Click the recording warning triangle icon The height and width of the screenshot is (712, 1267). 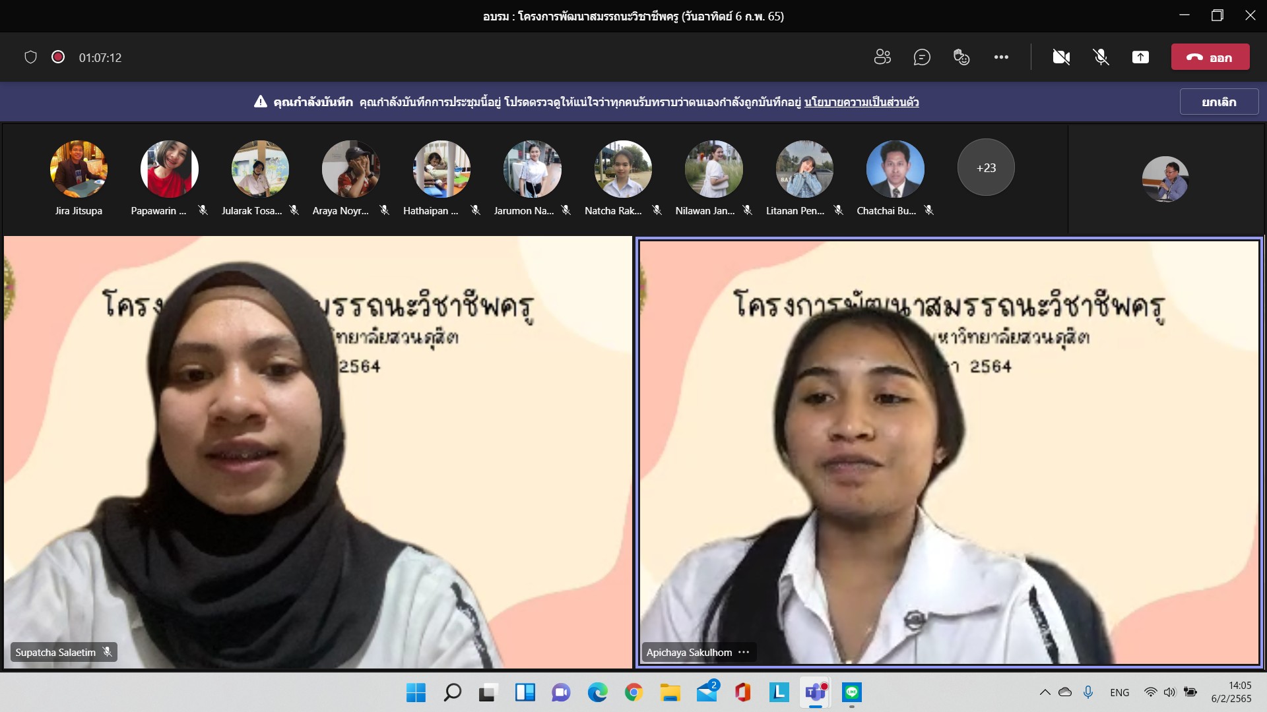(261, 102)
